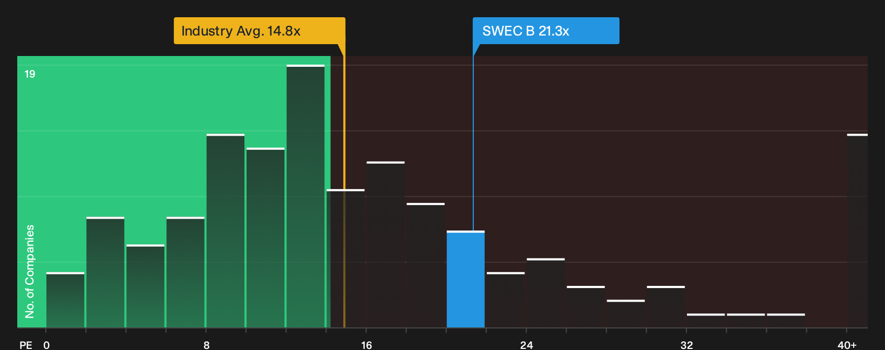
Task: Click the x-axis tick label 8
Action: 207,345
